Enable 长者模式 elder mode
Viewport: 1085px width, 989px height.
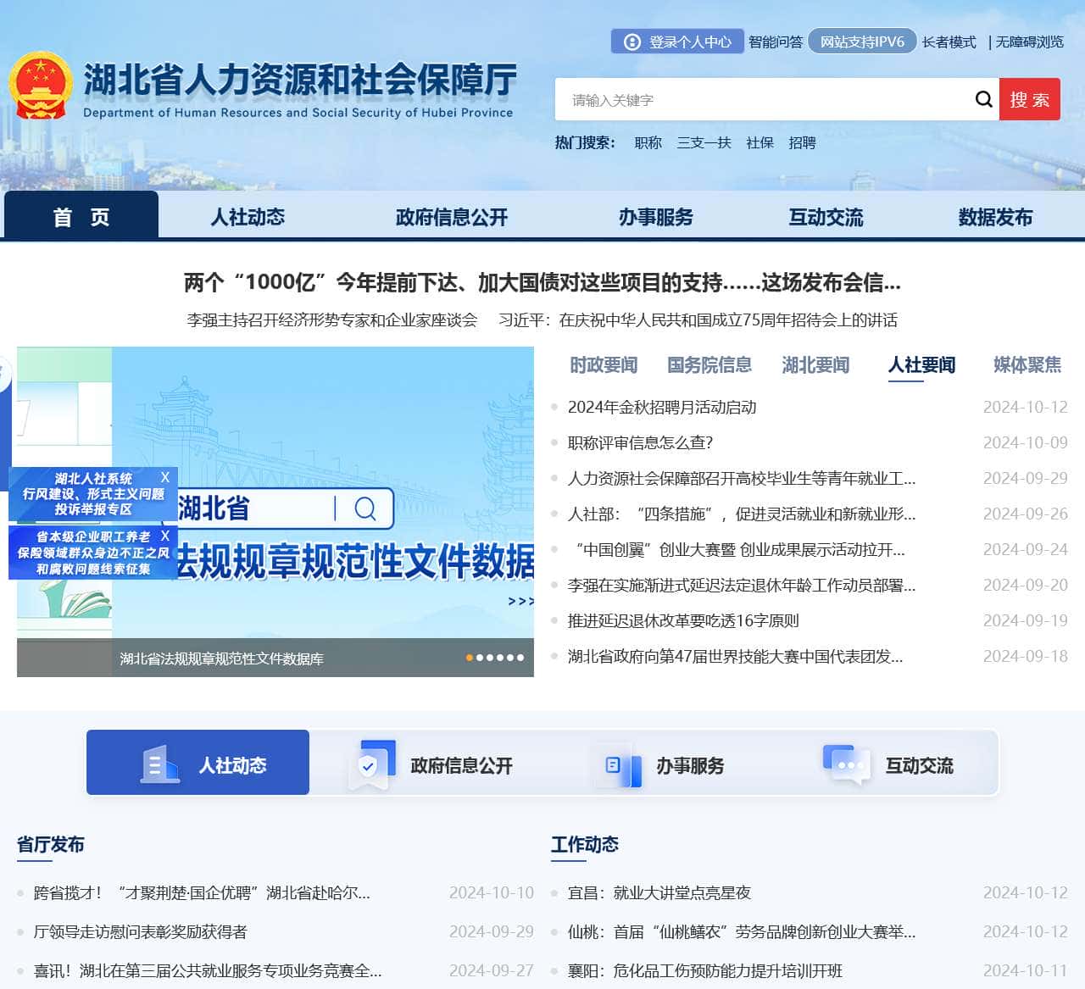(949, 42)
